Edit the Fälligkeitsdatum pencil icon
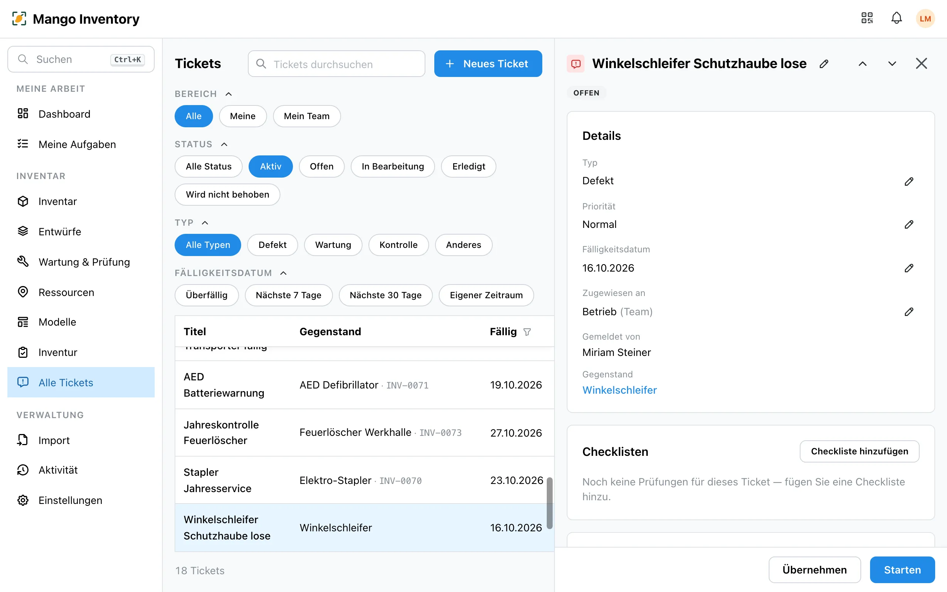The width and height of the screenshot is (947, 592). 909,268
